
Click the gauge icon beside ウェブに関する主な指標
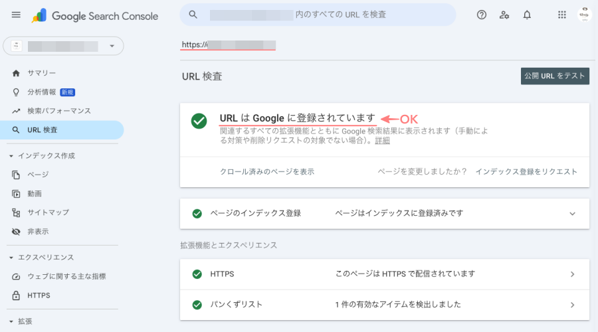pyautogui.click(x=16, y=277)
